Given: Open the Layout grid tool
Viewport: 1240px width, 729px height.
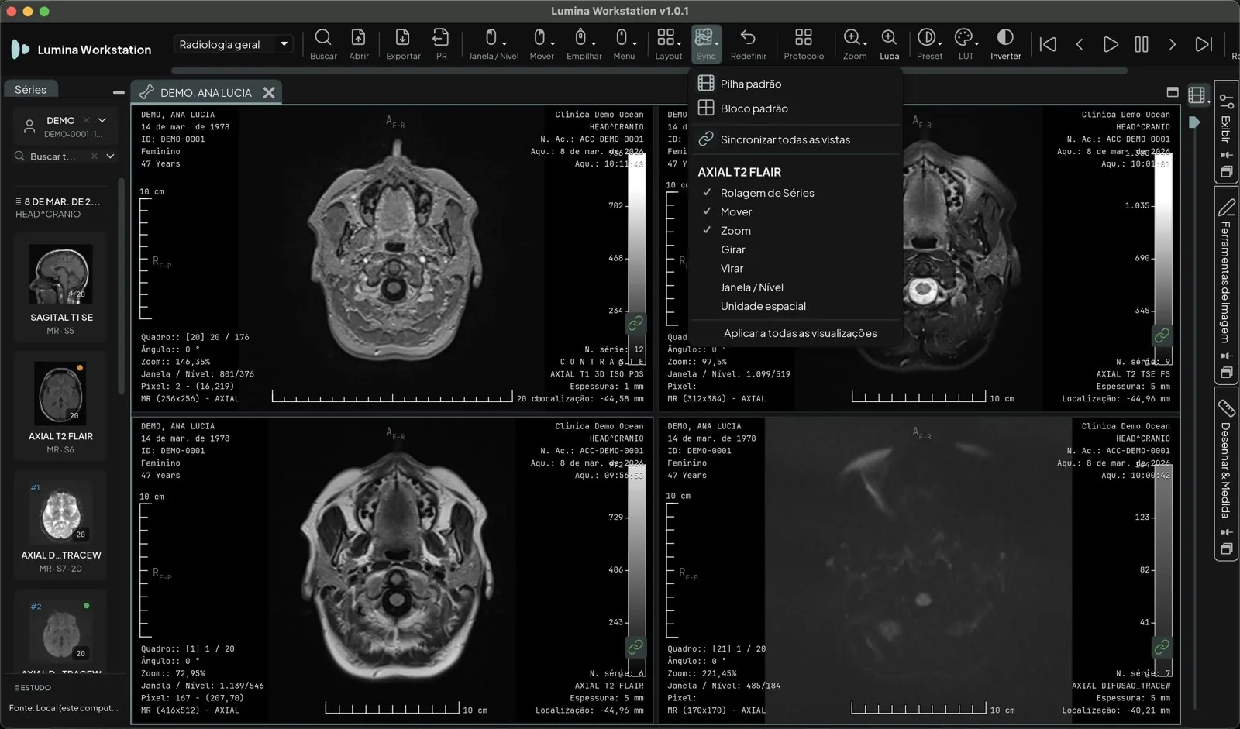Looking at the screenshot, I should 668,44.
